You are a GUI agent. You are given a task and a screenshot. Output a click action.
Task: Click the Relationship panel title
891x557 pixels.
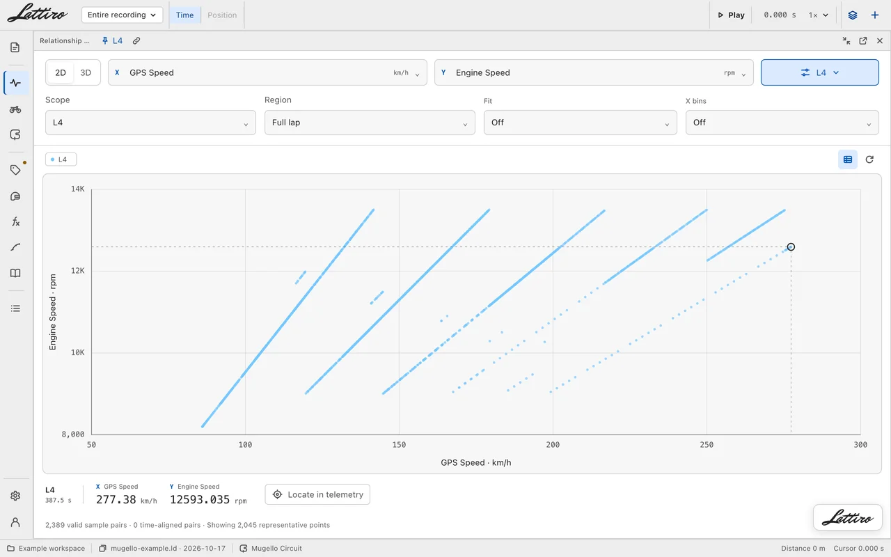point(65,41)
